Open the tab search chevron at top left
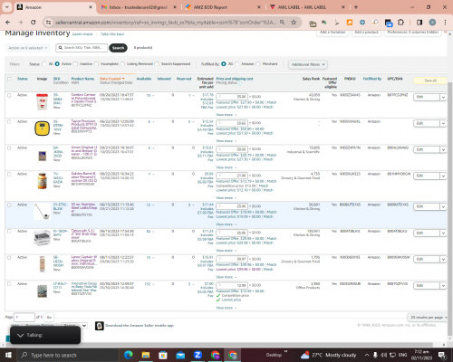This screenshot has height=362, width=453. pyautogui.click(x=7, y=7)
